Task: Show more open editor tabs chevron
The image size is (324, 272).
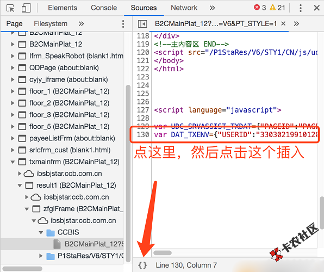Action: (x=296, y=23)
